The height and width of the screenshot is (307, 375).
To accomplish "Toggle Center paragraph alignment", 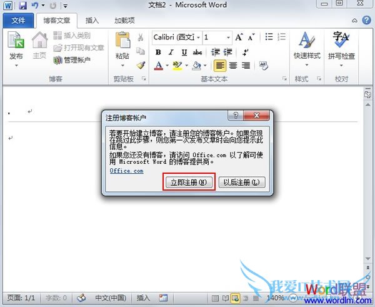I will point(233,65).
